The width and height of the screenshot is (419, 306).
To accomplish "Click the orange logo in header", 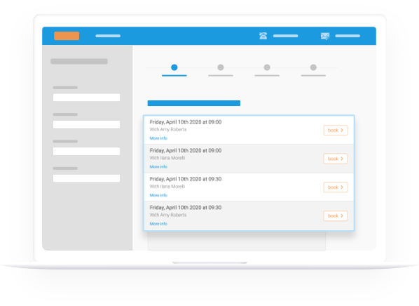I will (x=67, y=36).
